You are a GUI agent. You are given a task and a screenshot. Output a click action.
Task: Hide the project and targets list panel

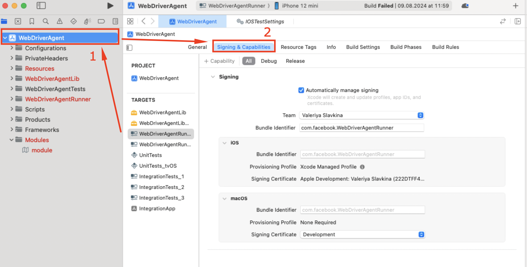(129, 48)
